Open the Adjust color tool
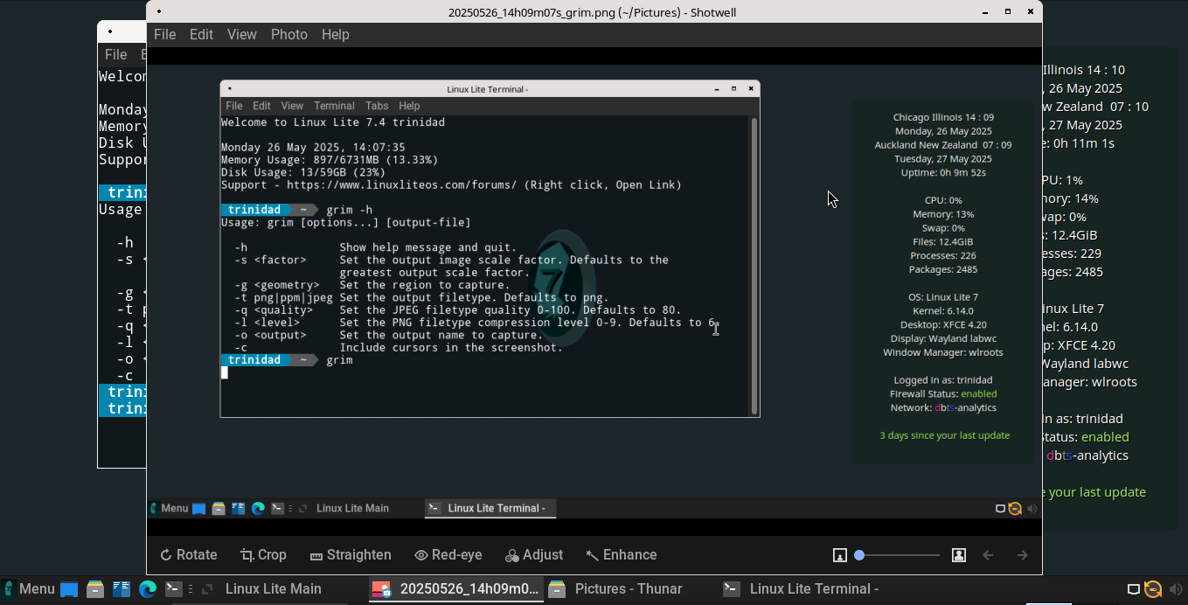The width and height of the screenshot is (1188, 605). [x=534, y=555]
